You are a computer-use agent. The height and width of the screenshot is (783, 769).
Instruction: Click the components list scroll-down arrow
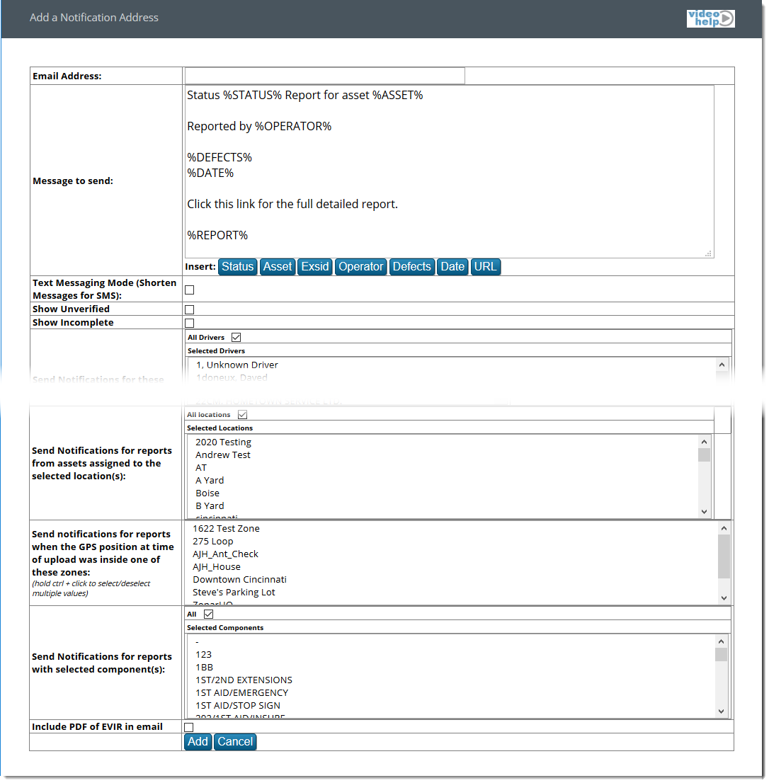tap(721, 711)
